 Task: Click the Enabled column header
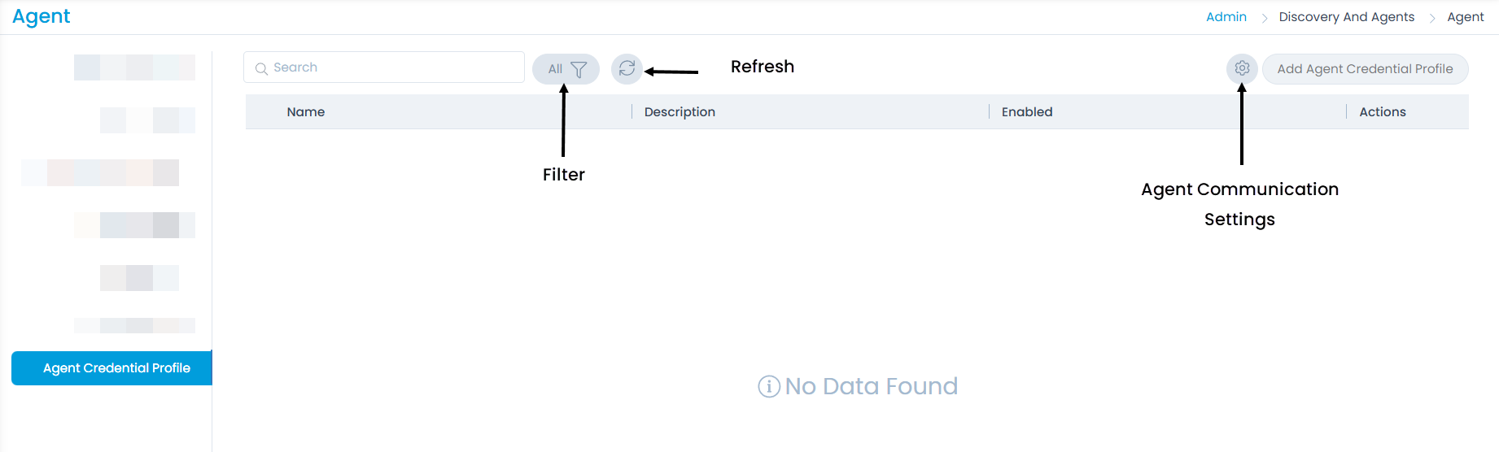click(1027, 112)
